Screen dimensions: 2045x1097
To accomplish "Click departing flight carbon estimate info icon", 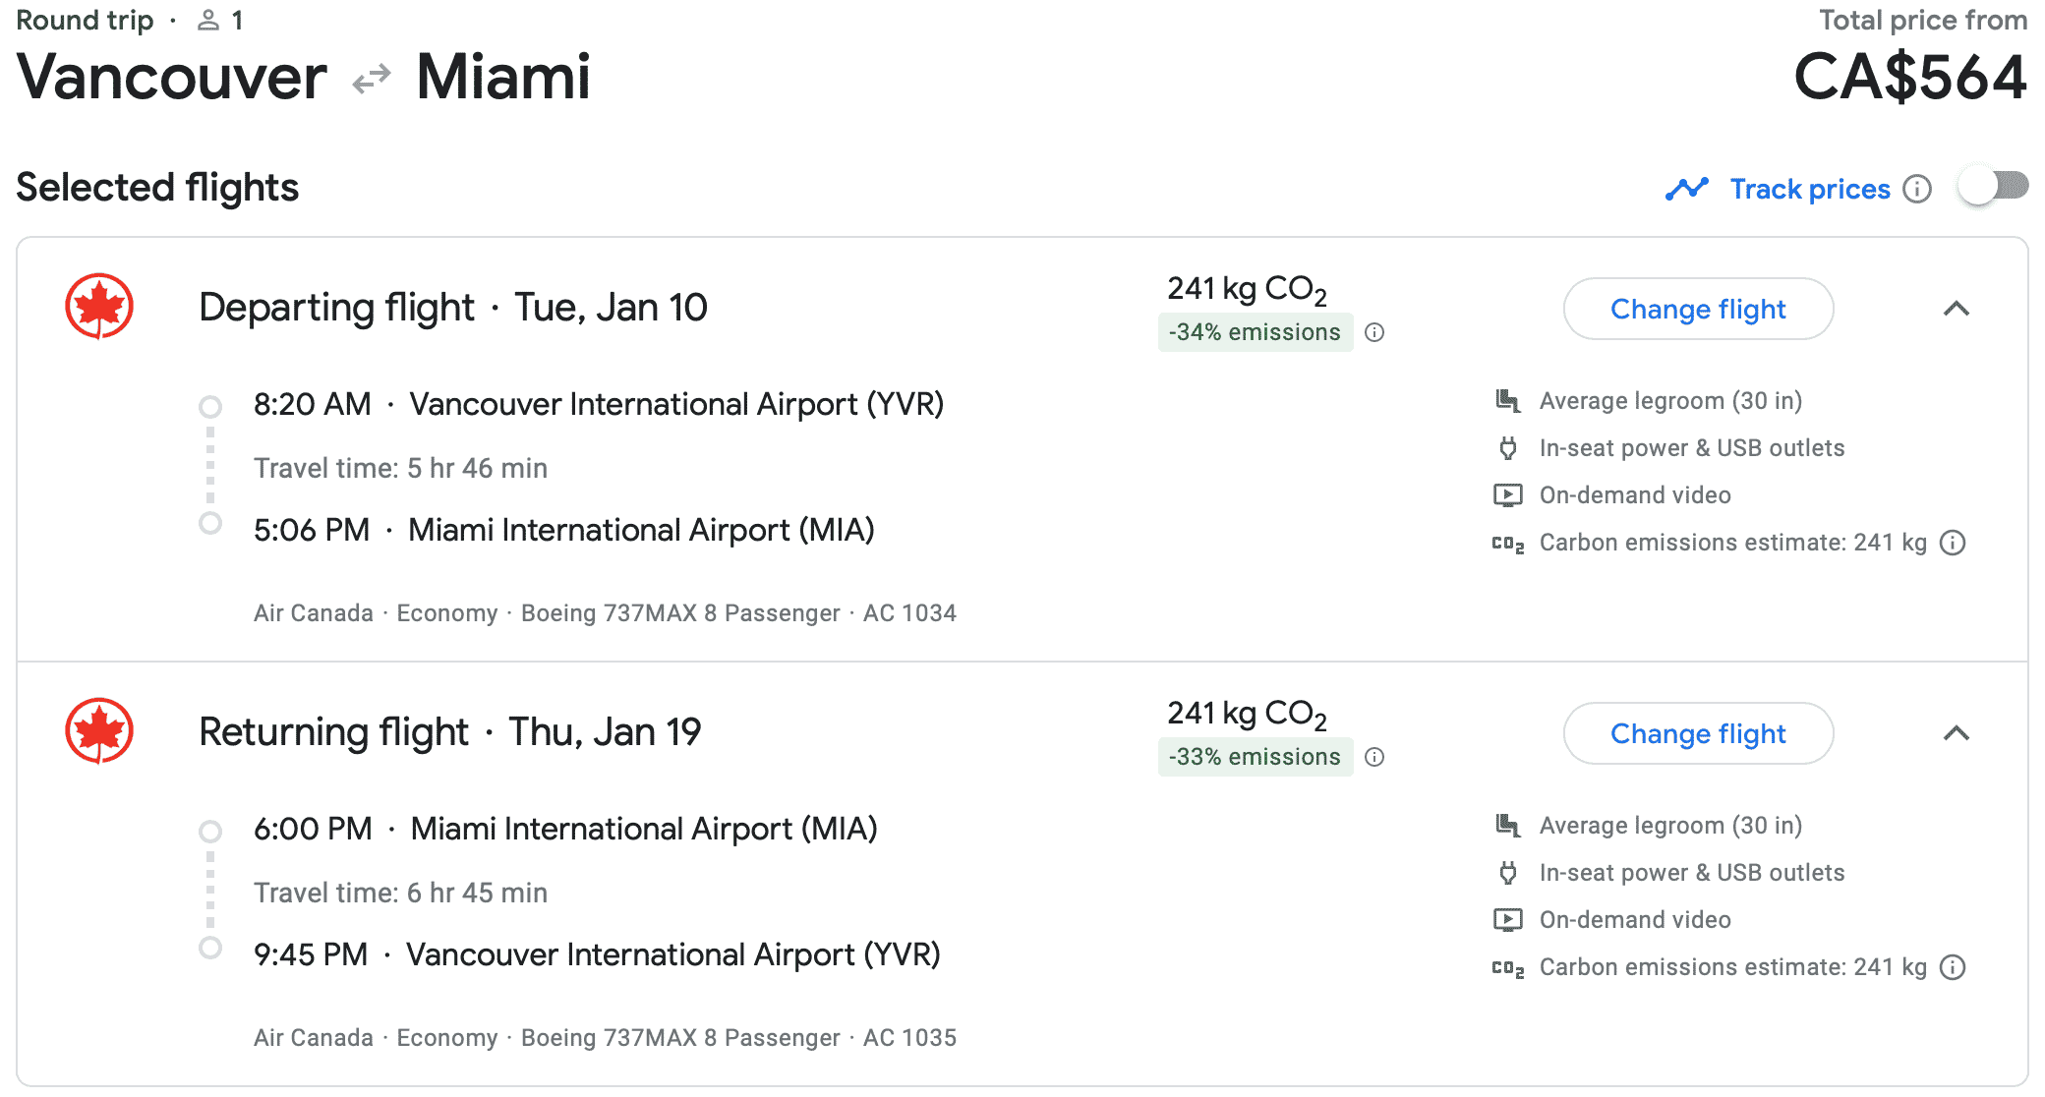I will coord(1953,543).
